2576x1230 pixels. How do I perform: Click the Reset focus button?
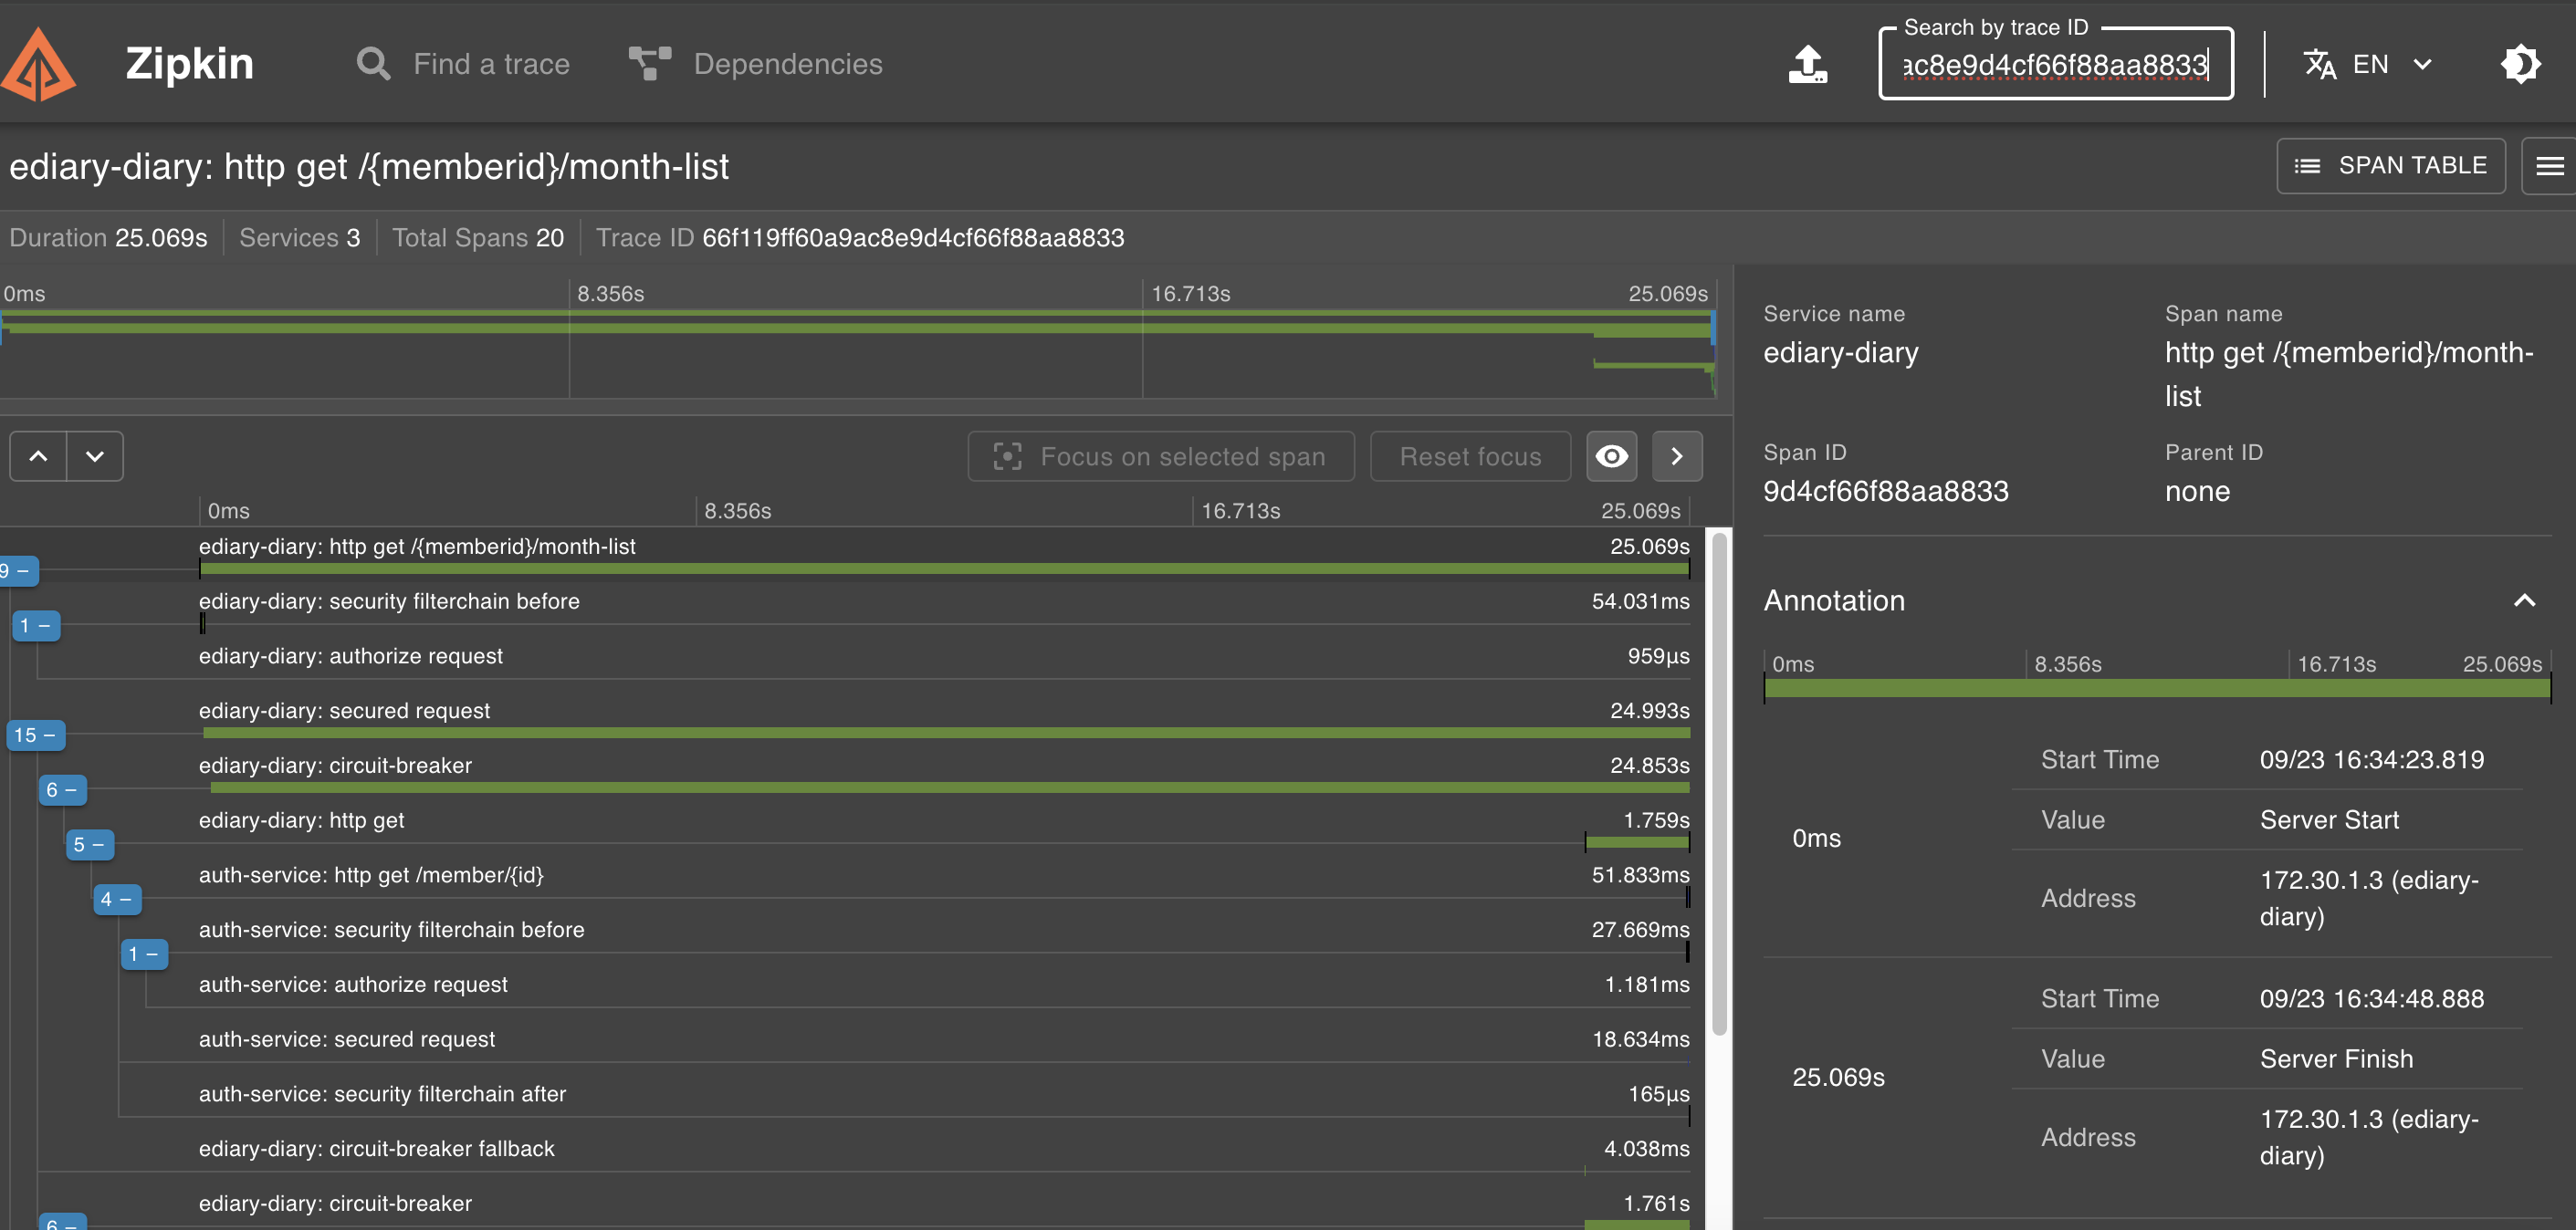(1470, 456)
